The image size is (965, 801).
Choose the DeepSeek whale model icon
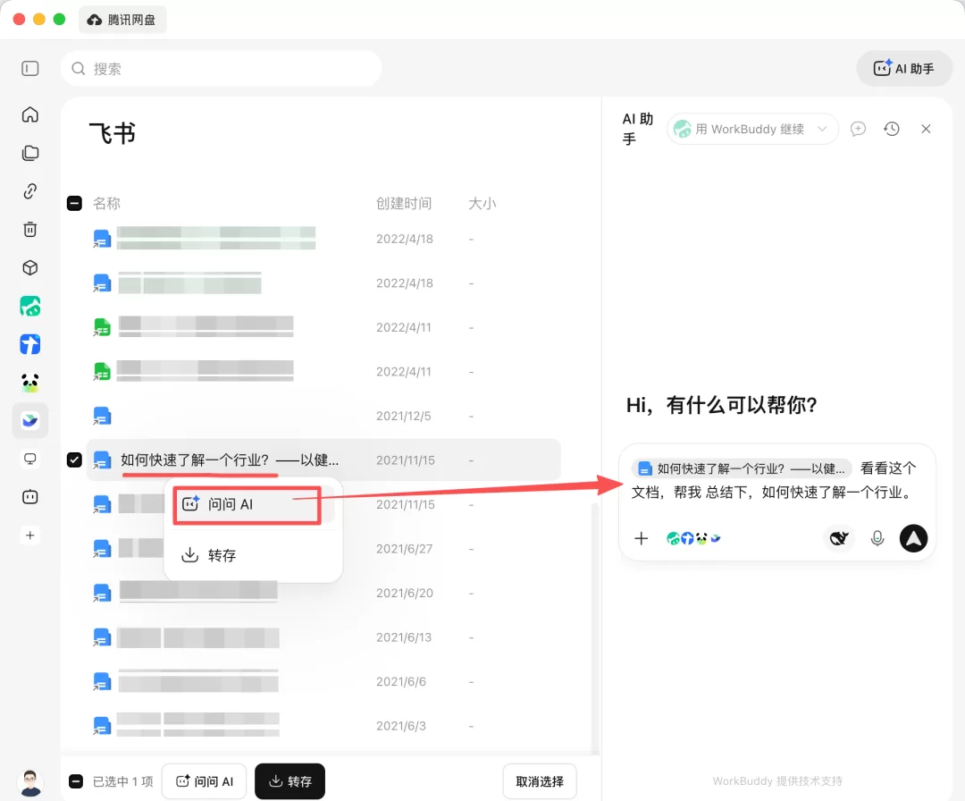839,538
